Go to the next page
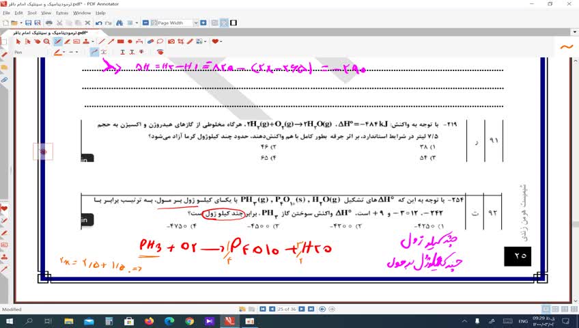 [302, 309]
